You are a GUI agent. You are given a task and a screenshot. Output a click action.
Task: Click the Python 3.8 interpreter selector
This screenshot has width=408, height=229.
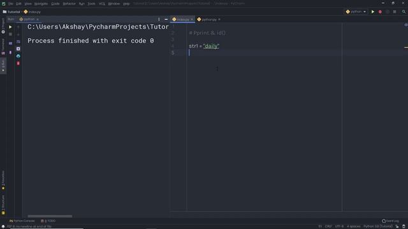pyautogui.click(x=378, y=226)
